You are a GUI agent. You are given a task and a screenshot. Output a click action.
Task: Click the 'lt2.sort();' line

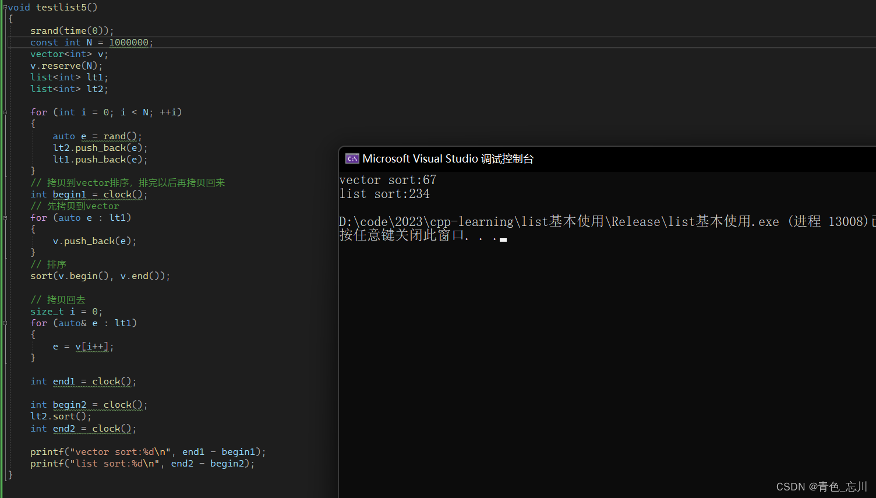61,416
